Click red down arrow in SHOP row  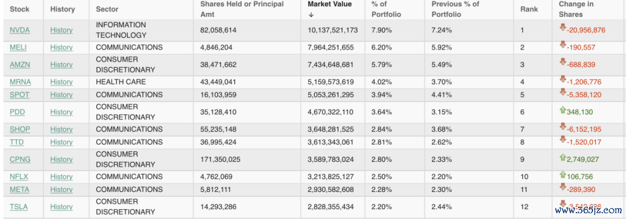563,127
